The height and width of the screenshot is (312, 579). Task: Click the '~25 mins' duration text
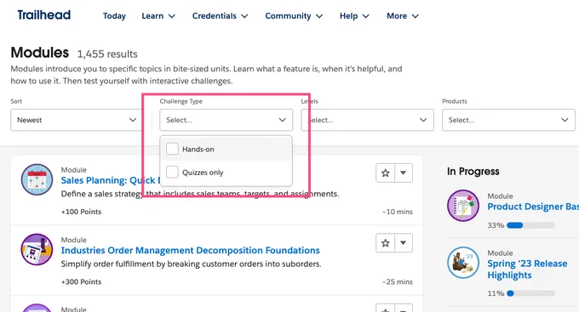click(x=398, y=281)
